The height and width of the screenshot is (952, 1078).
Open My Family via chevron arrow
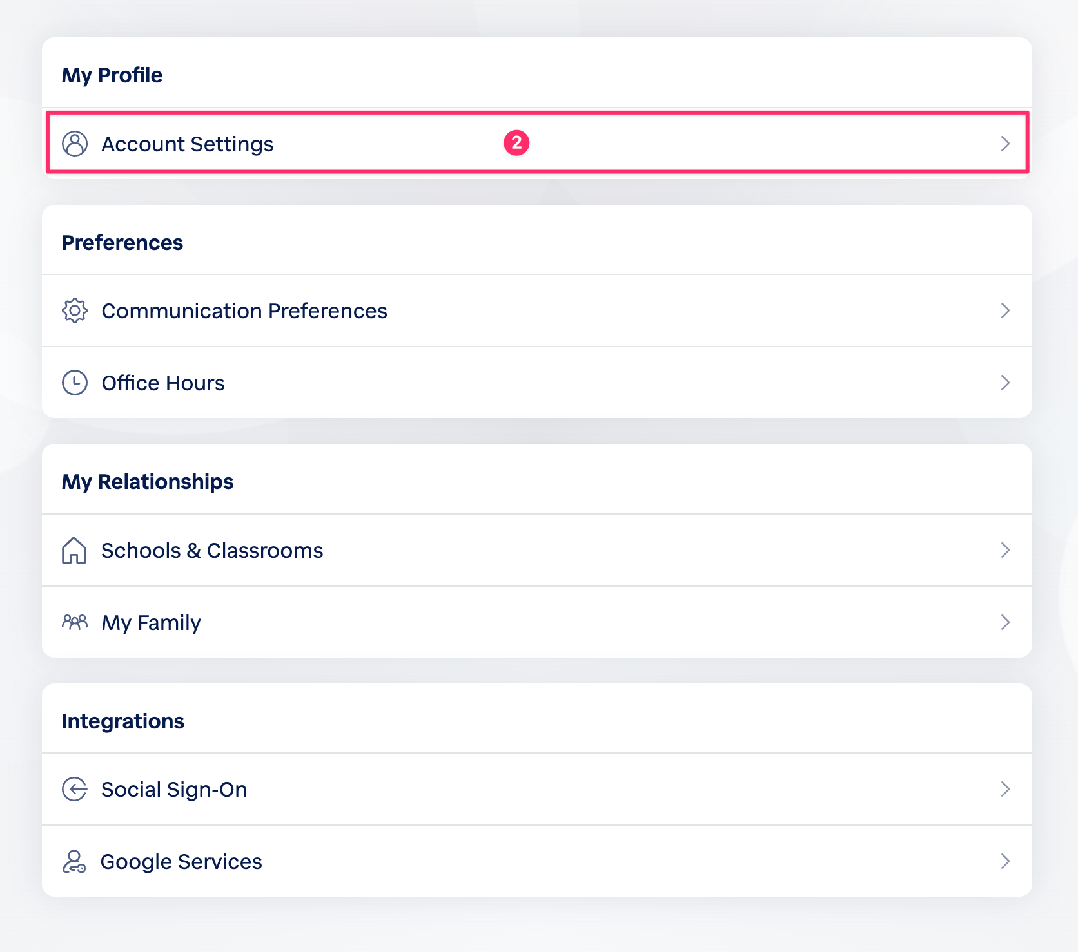coord(1004,622)
